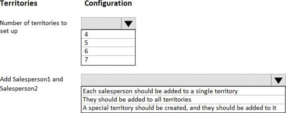
Task: Click the 'Number of territories to' label line
Action: 33,23
